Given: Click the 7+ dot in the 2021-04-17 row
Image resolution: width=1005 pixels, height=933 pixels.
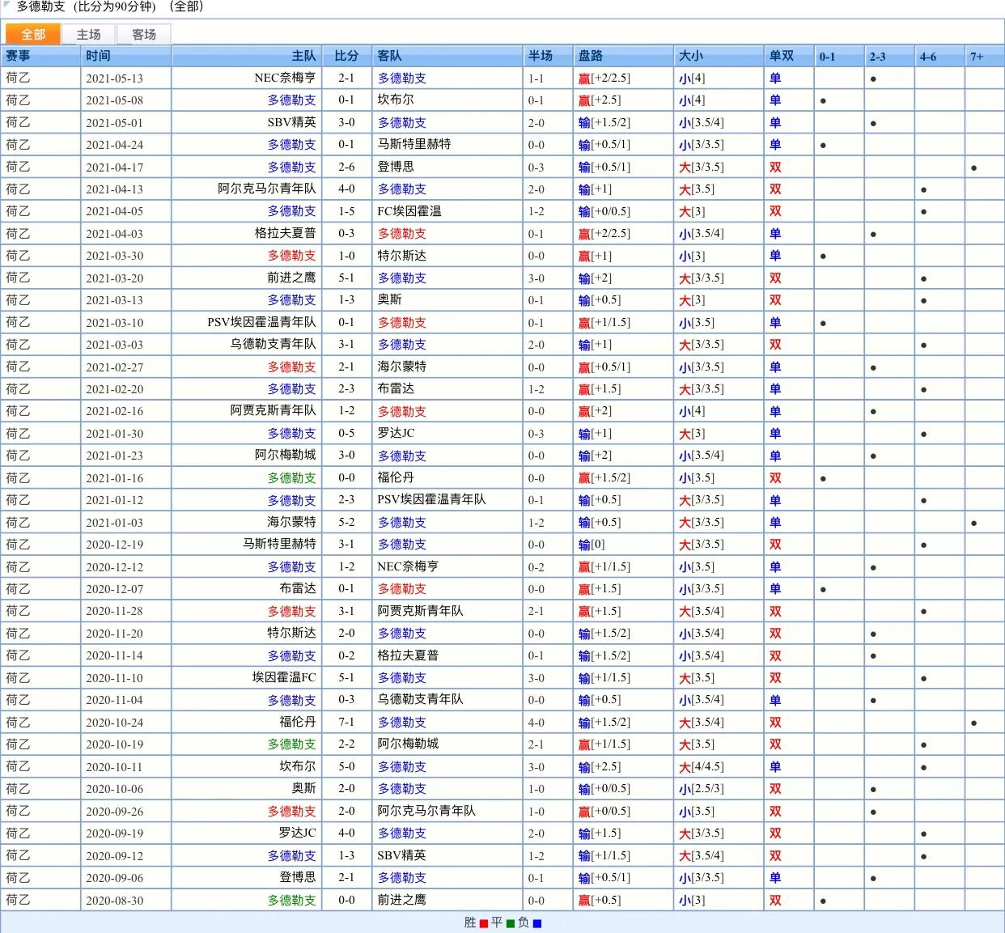Looking at the screenshot, I should 973,168.
